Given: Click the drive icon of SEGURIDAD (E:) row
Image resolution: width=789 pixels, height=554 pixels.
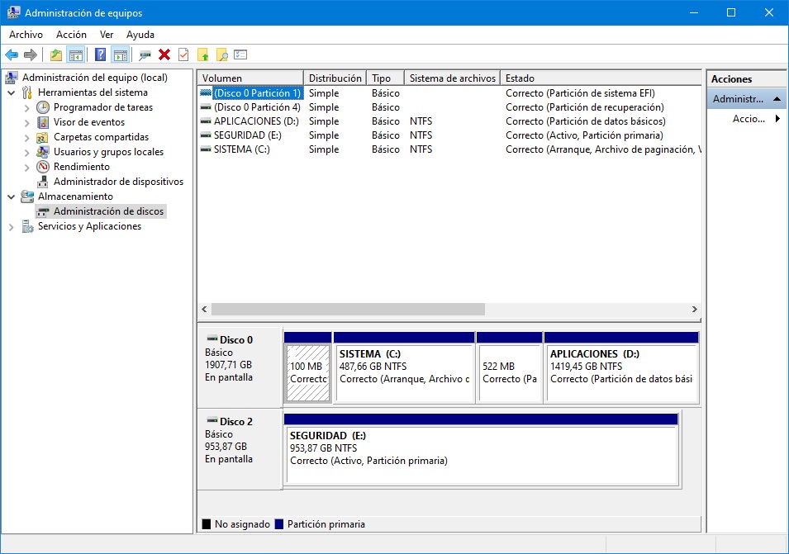Looking at the screenshot, I should 205,135.
